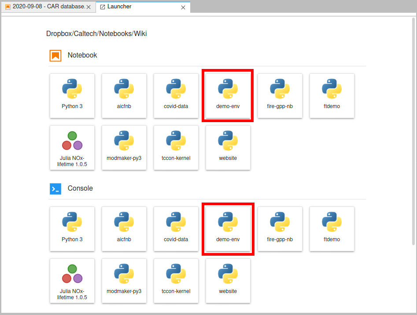Open a demo-env console
Viewport: 417px width, 315px height.
click(x=228, y=229)
